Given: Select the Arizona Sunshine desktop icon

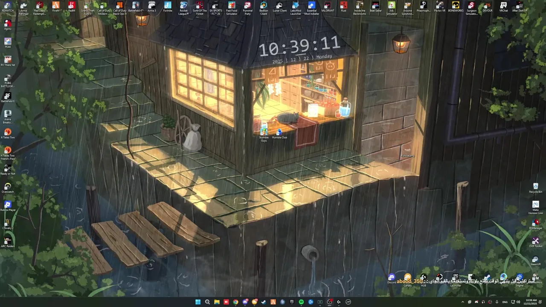Looking at the screenshot, I should pyautogui.click(x=408, y=8).
